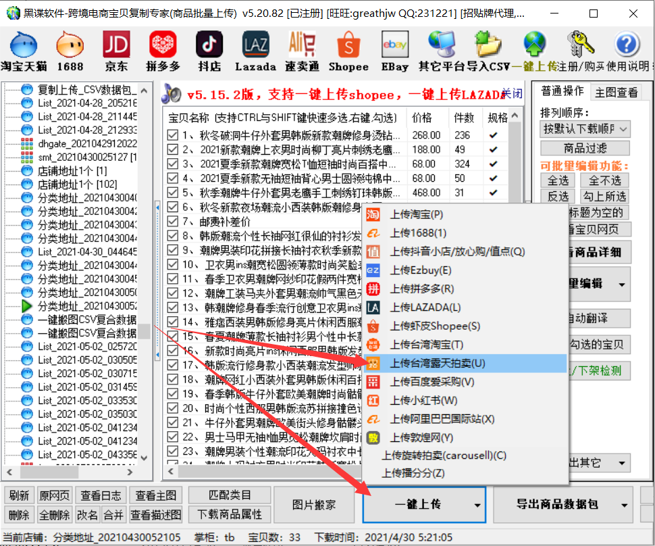Click the 全选 select all button
The width and height of the screenshot is (655, 546).
558,180
